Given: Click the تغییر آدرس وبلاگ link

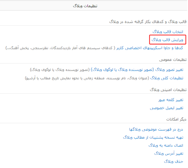Looking at the screenshot, I should pyautogui.click(x=169, y=154).
